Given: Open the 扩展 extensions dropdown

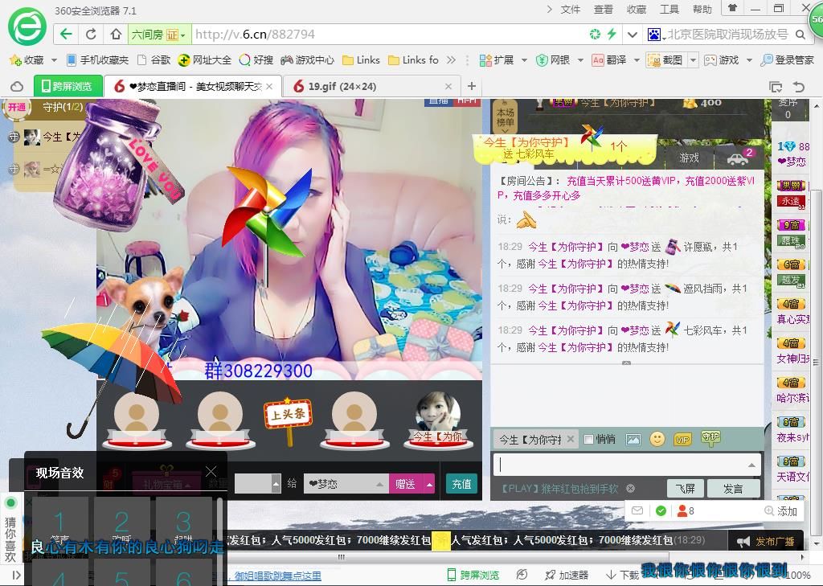Looking at the screenshot, I should point(524,60).
